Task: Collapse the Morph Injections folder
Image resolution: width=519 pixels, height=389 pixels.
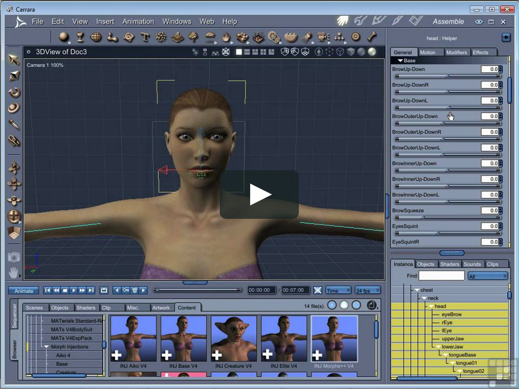Action: click(46, 347)
